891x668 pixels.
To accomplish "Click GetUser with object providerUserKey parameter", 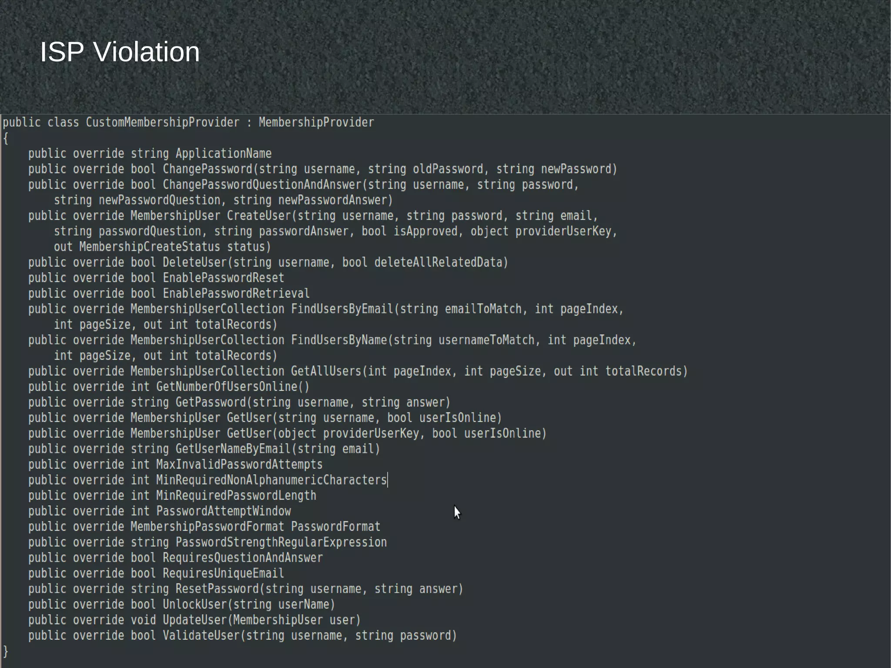I will point(287,433).
